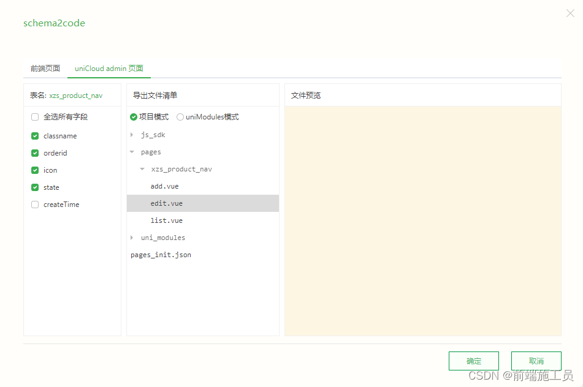Image resolution: width=583 pixels, height=387 pixels.
Task: Enable the 全选所有字段 checkbox
Action: coord(35,116)
